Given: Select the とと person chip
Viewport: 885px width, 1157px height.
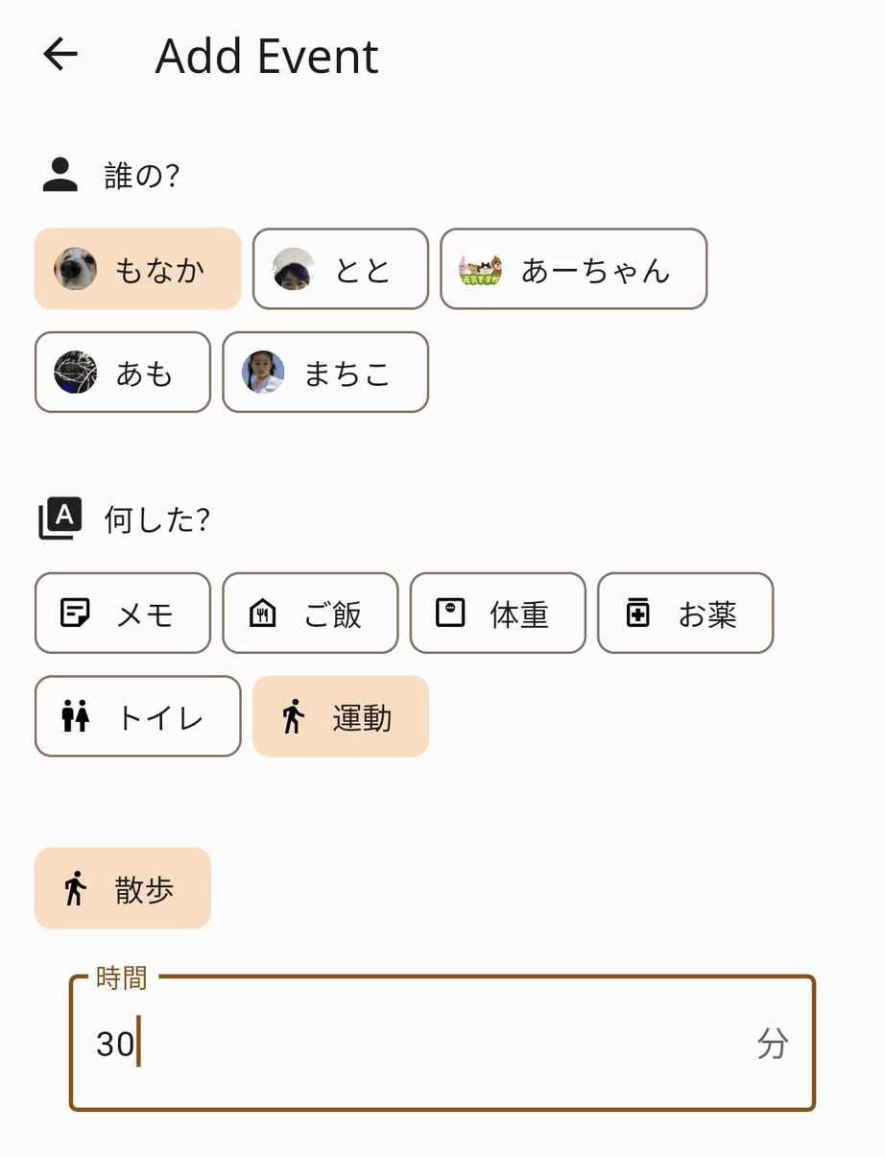Looking at the screenshot, I should coord(341,269).
